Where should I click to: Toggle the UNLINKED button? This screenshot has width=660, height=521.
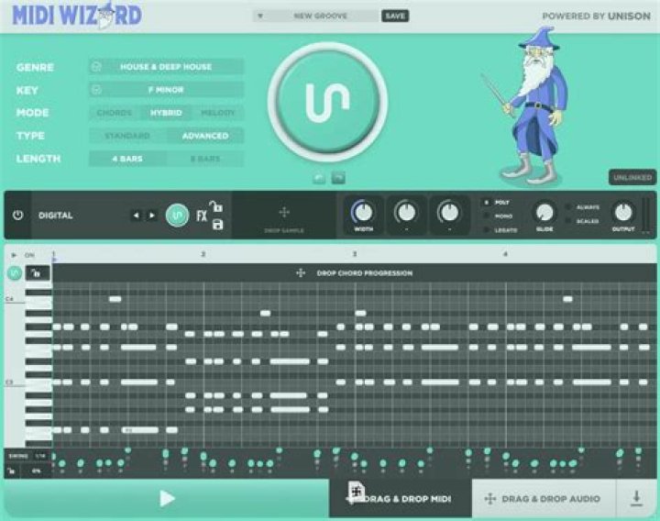tap(632, 177)
